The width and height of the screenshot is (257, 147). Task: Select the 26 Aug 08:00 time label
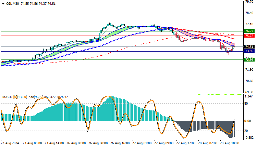(98, 143)
